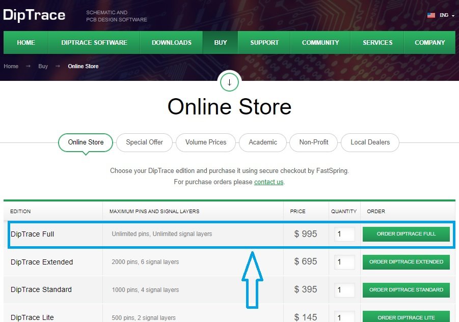Open the Home menu item

26,43
